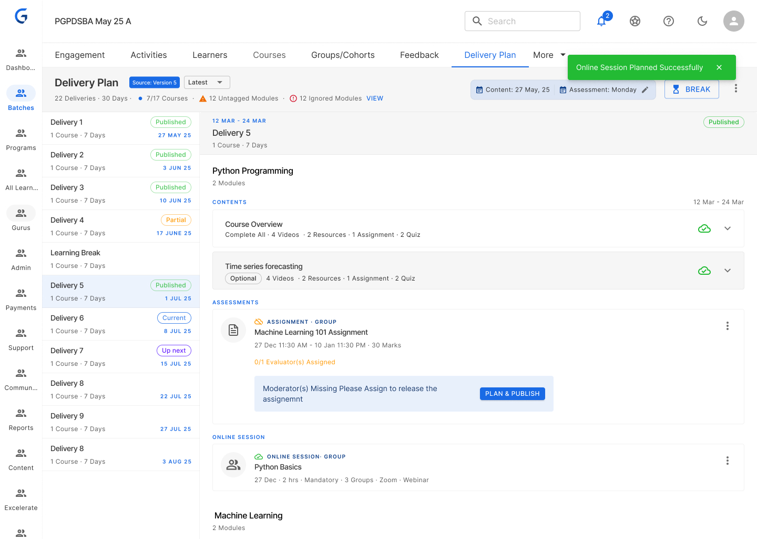The width and height of the screenshot is (757, 539).
Task: Click the pencil edit icon beside Assessment: Monday
Action: (645, 89)
